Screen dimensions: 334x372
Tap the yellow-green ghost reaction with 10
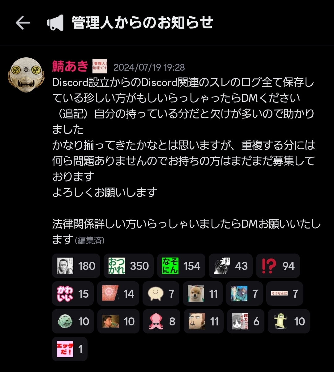pos(289,321)
